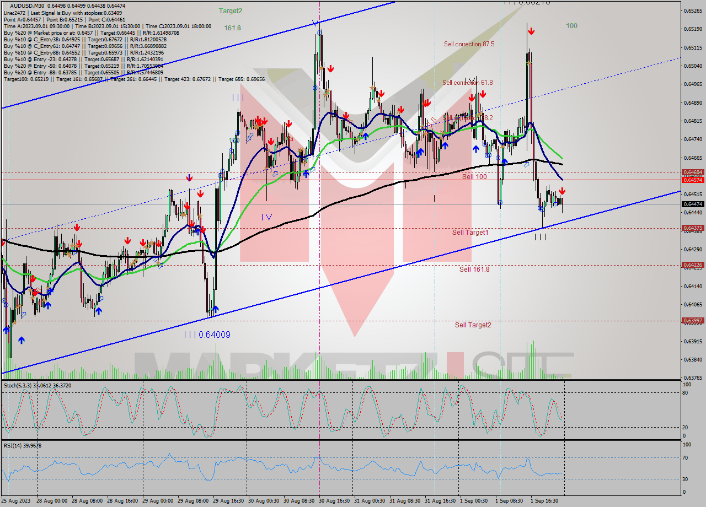Click the 'Sell Target1' label

470,233
